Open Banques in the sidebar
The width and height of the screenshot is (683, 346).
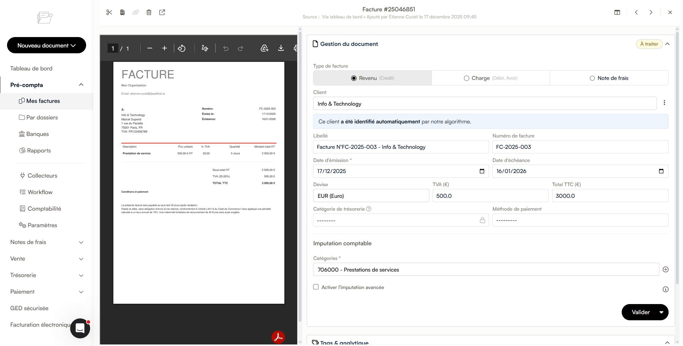(37, 134)
